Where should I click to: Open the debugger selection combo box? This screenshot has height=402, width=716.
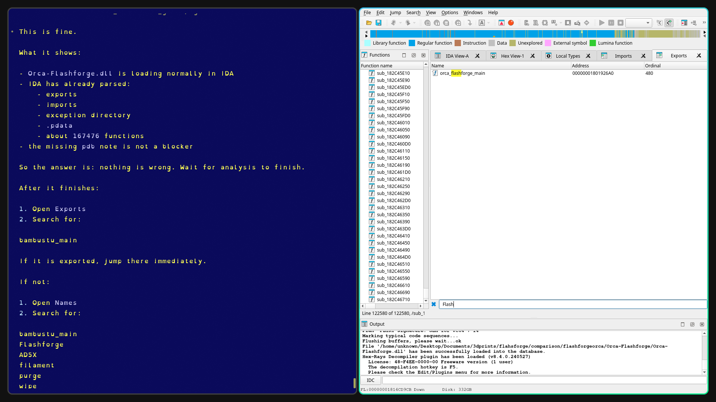638,23
